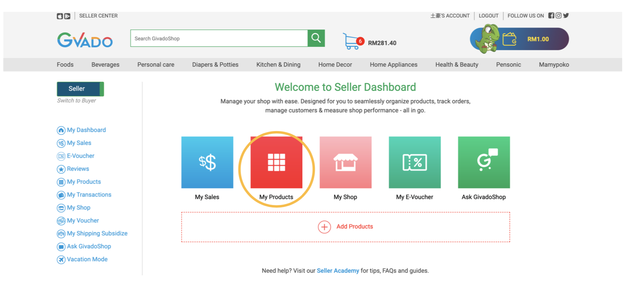This screenshot has height=284, width=637.
Task: Open the Kitchen & Dining category
Action: [279, 65]
